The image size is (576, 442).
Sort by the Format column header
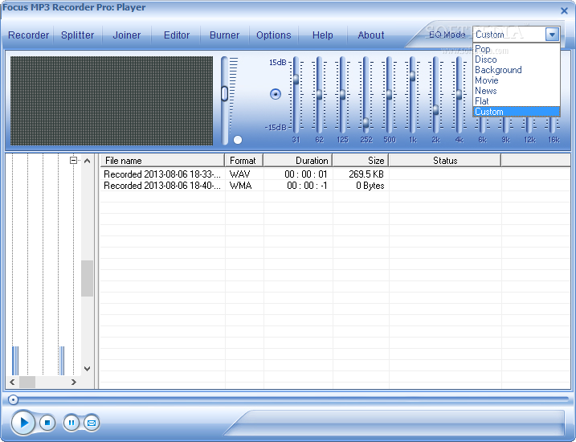[244, 161]
